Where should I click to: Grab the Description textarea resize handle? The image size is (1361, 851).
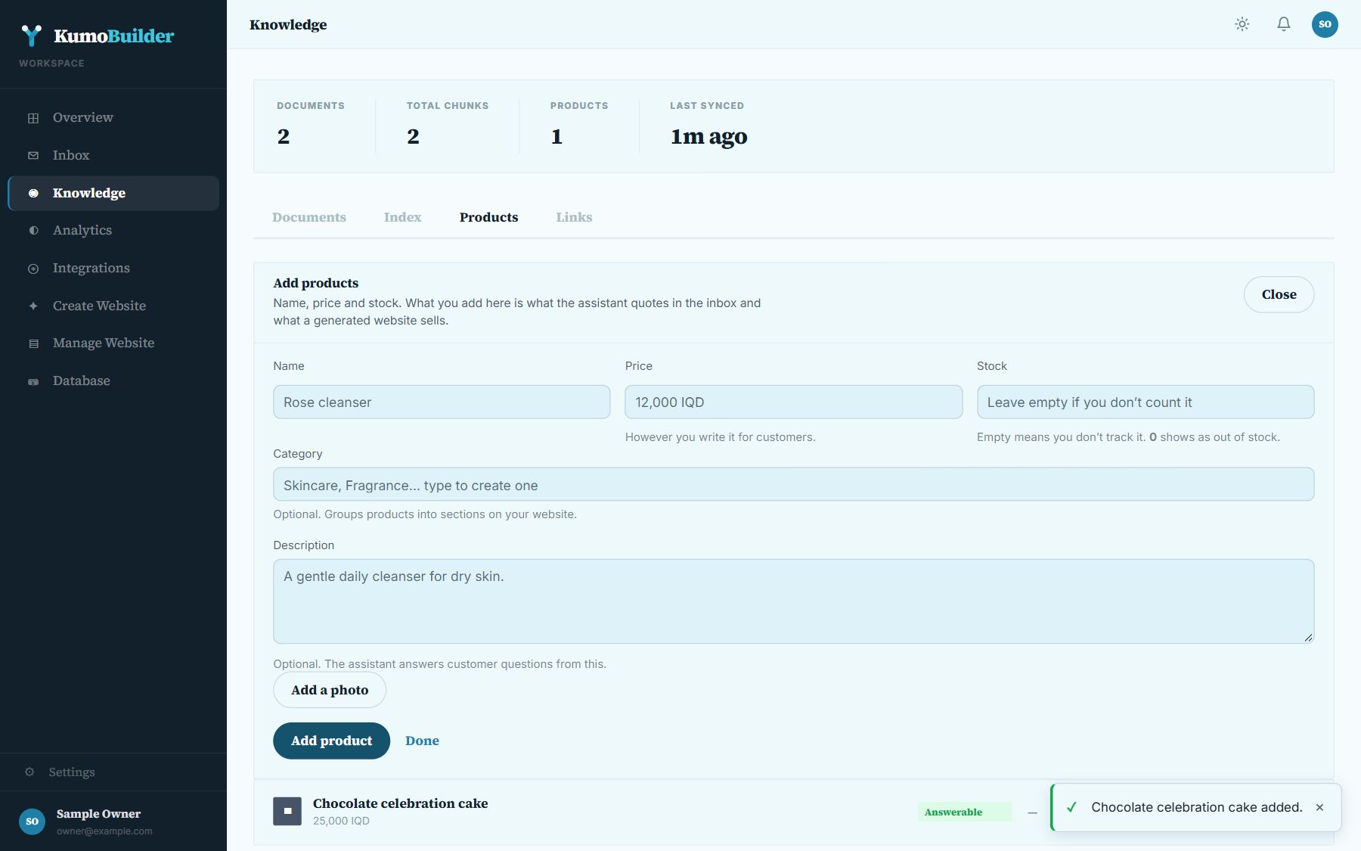click(1308, 638)
